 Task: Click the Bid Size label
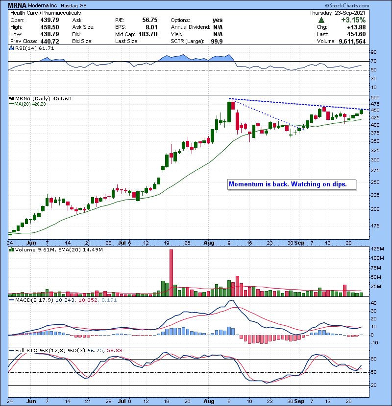pos(82,42)
